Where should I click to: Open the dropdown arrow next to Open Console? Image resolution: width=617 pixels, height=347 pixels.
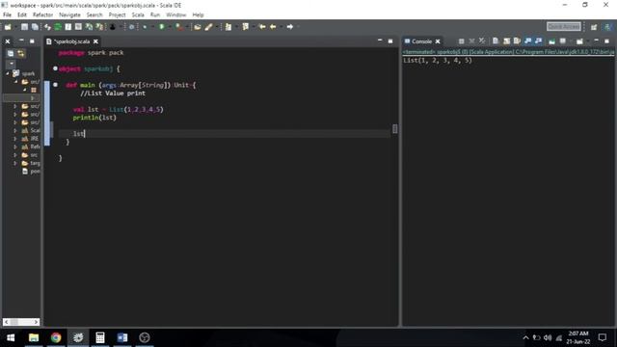(587, 40)
